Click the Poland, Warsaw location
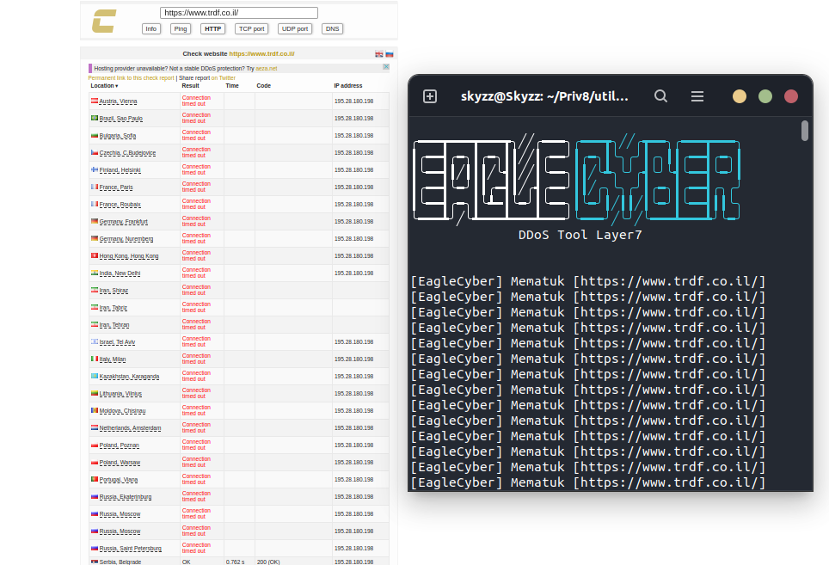Image resolution: width=829 pixels, height=565 pixels. 120,463
